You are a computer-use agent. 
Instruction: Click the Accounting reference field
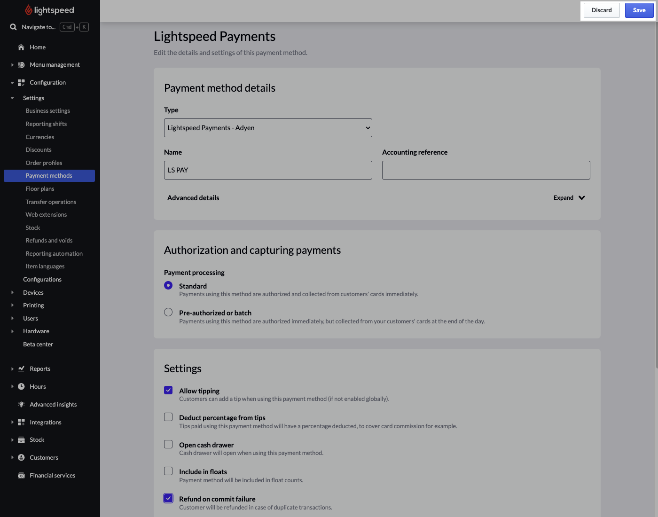tap(486, 170)
